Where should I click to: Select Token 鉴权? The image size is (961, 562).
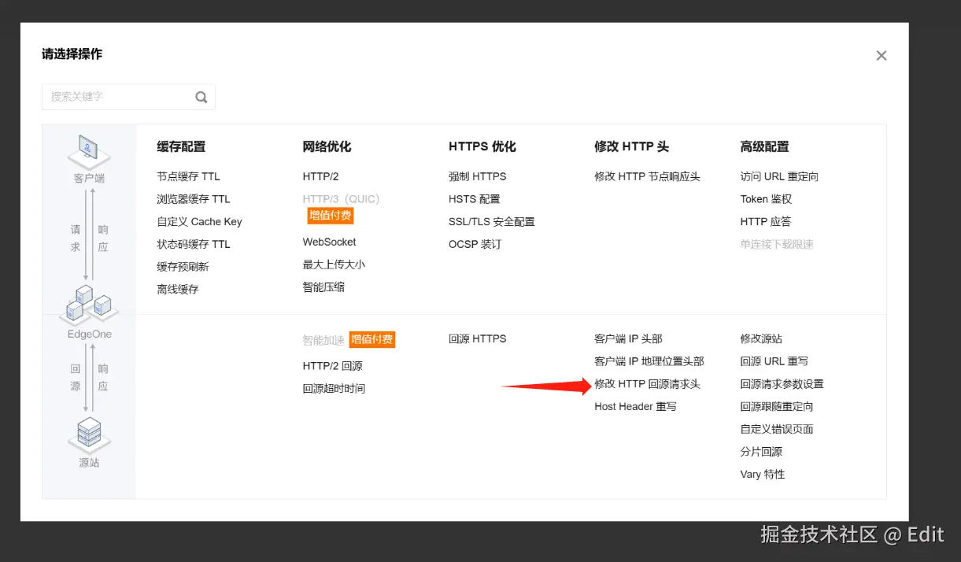click(x=766, y=199)
